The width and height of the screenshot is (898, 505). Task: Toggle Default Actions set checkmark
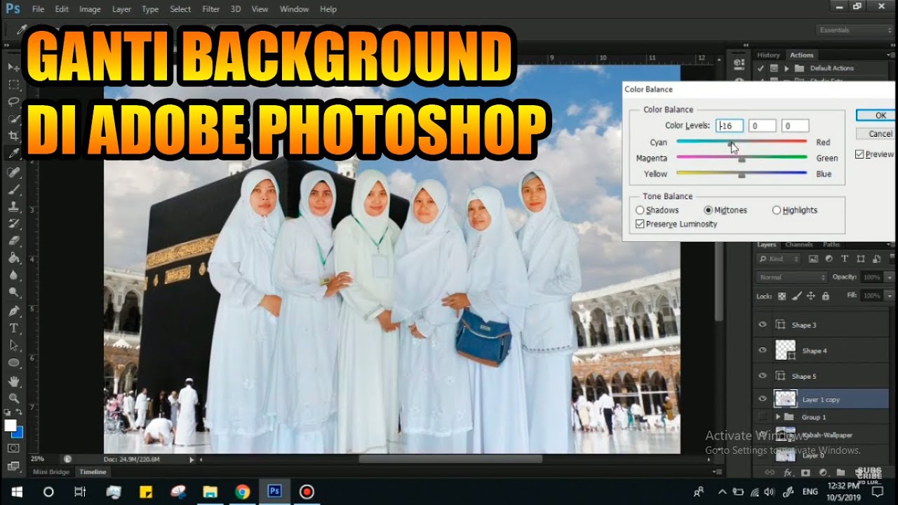[x=760, y=68]
